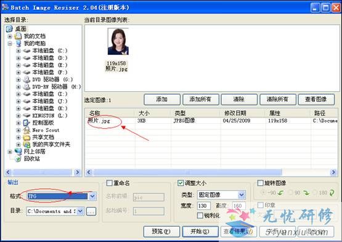Enable the 重命名 rename checkbox
Viewport: 342px width, 242px height.
click(x=109, y=183)
